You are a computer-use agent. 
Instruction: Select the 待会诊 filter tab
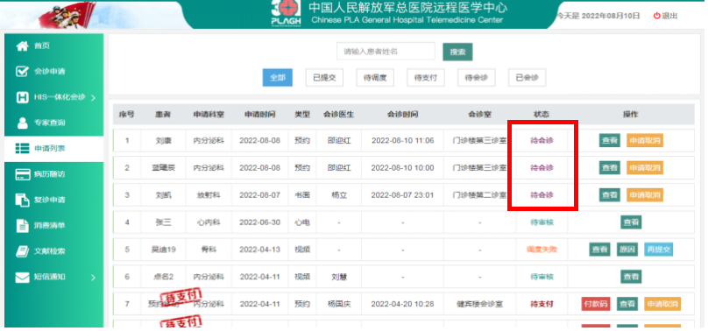tap(476, 78)
